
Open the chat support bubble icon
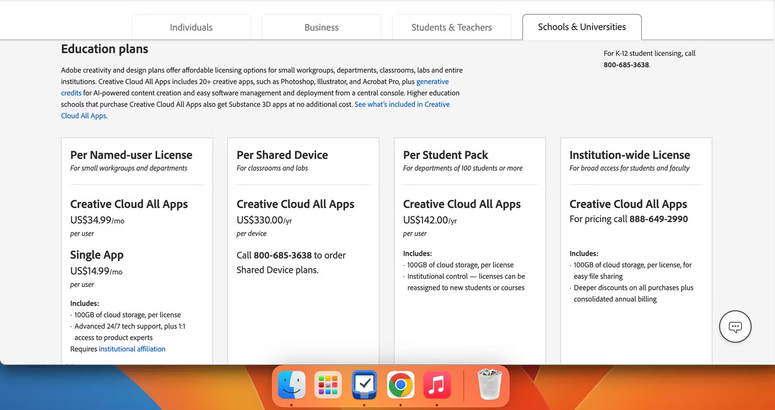click(735, 326)
